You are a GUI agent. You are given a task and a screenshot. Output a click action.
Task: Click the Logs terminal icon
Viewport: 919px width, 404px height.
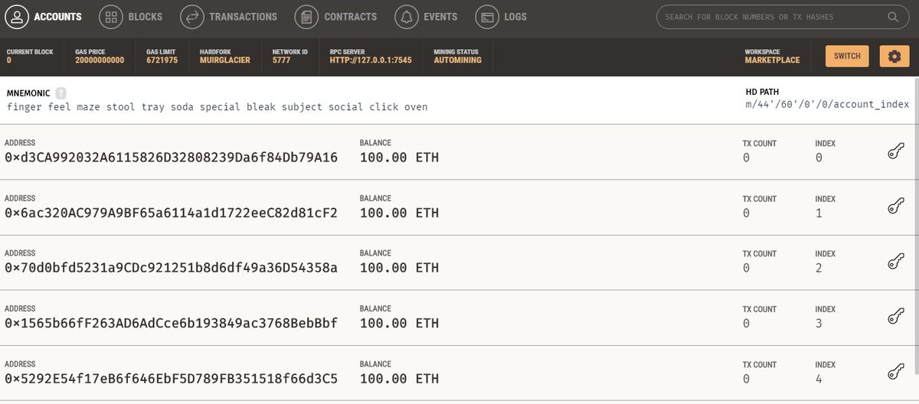(486, 16)
